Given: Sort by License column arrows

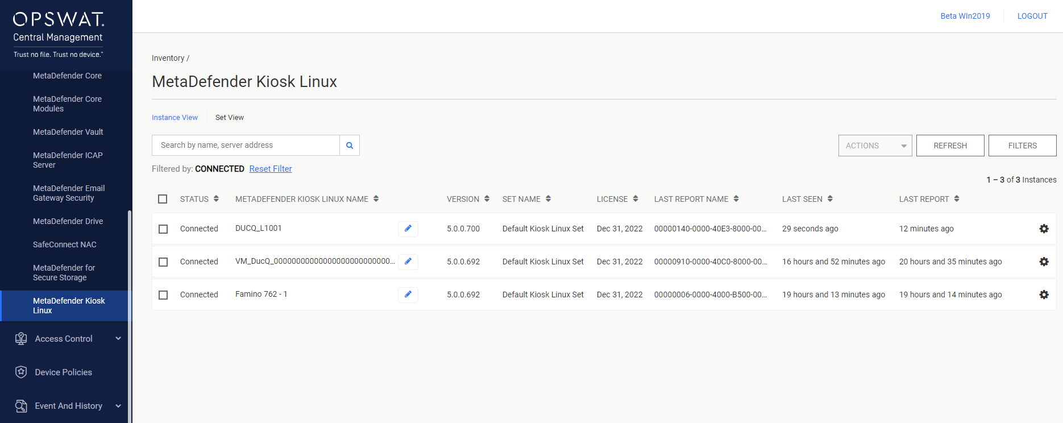Looking at the screenshot, I should tap(636, 199).
